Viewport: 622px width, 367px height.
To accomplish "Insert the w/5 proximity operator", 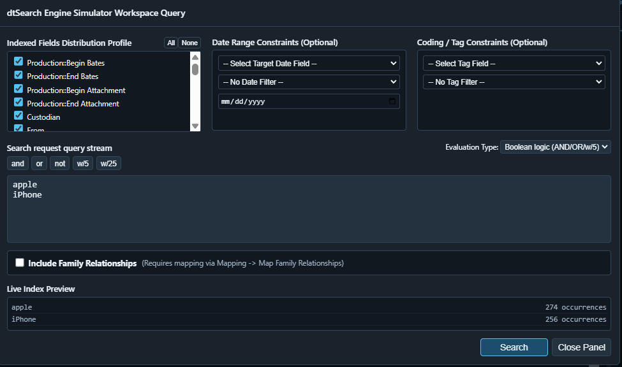I will click(83, 163).
